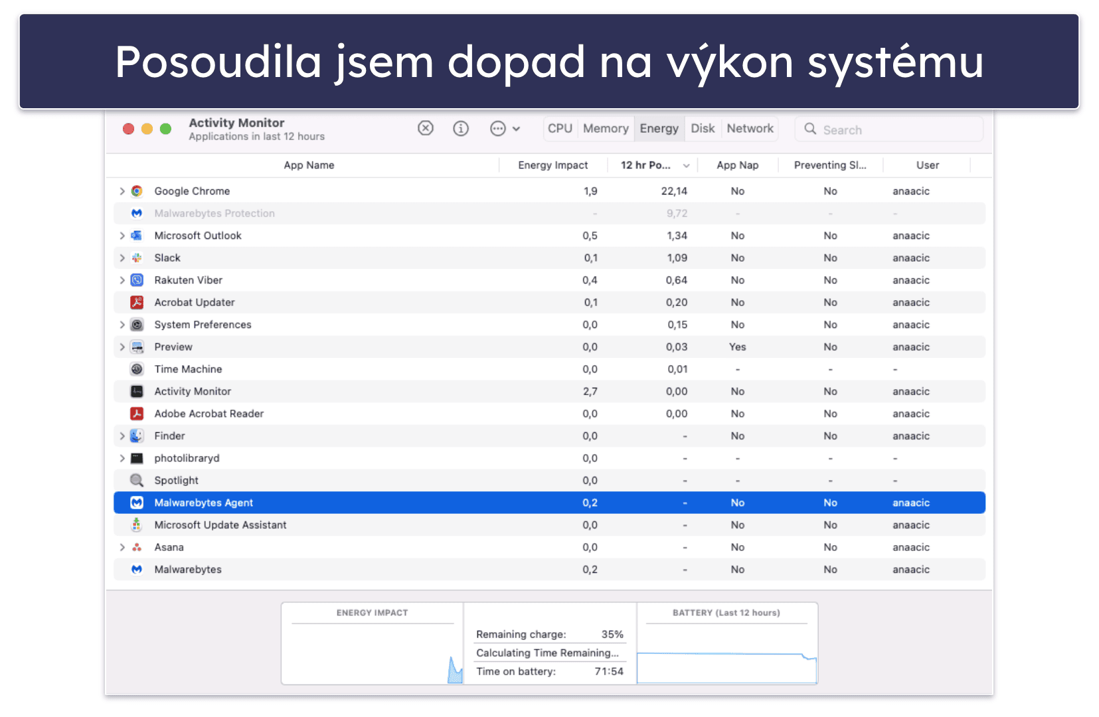Click the Adobe Acrobat Reader icon
The width and height of the screenshot is (1099, 717).
point(137,414)
